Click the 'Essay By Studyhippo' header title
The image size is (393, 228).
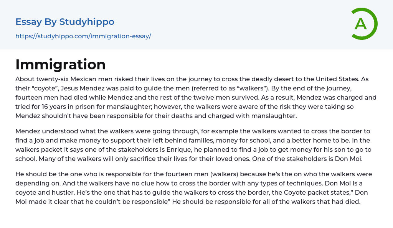[x=65, y=22]
